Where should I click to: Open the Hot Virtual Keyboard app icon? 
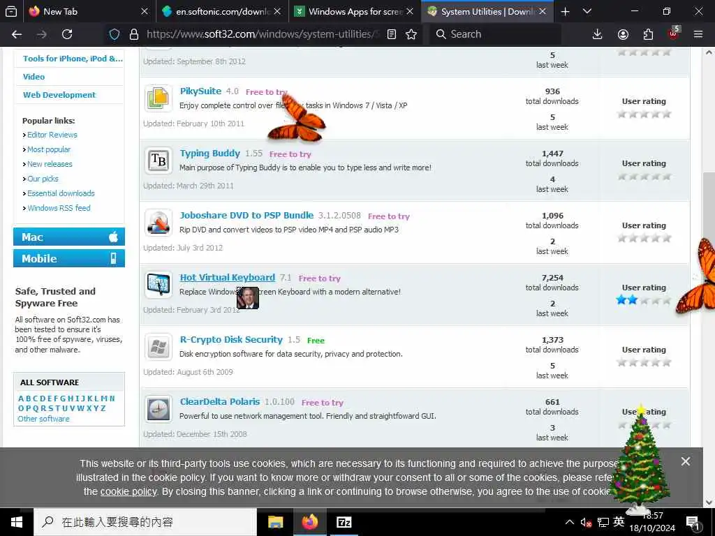pyautogui.click(x=159, y=285)
